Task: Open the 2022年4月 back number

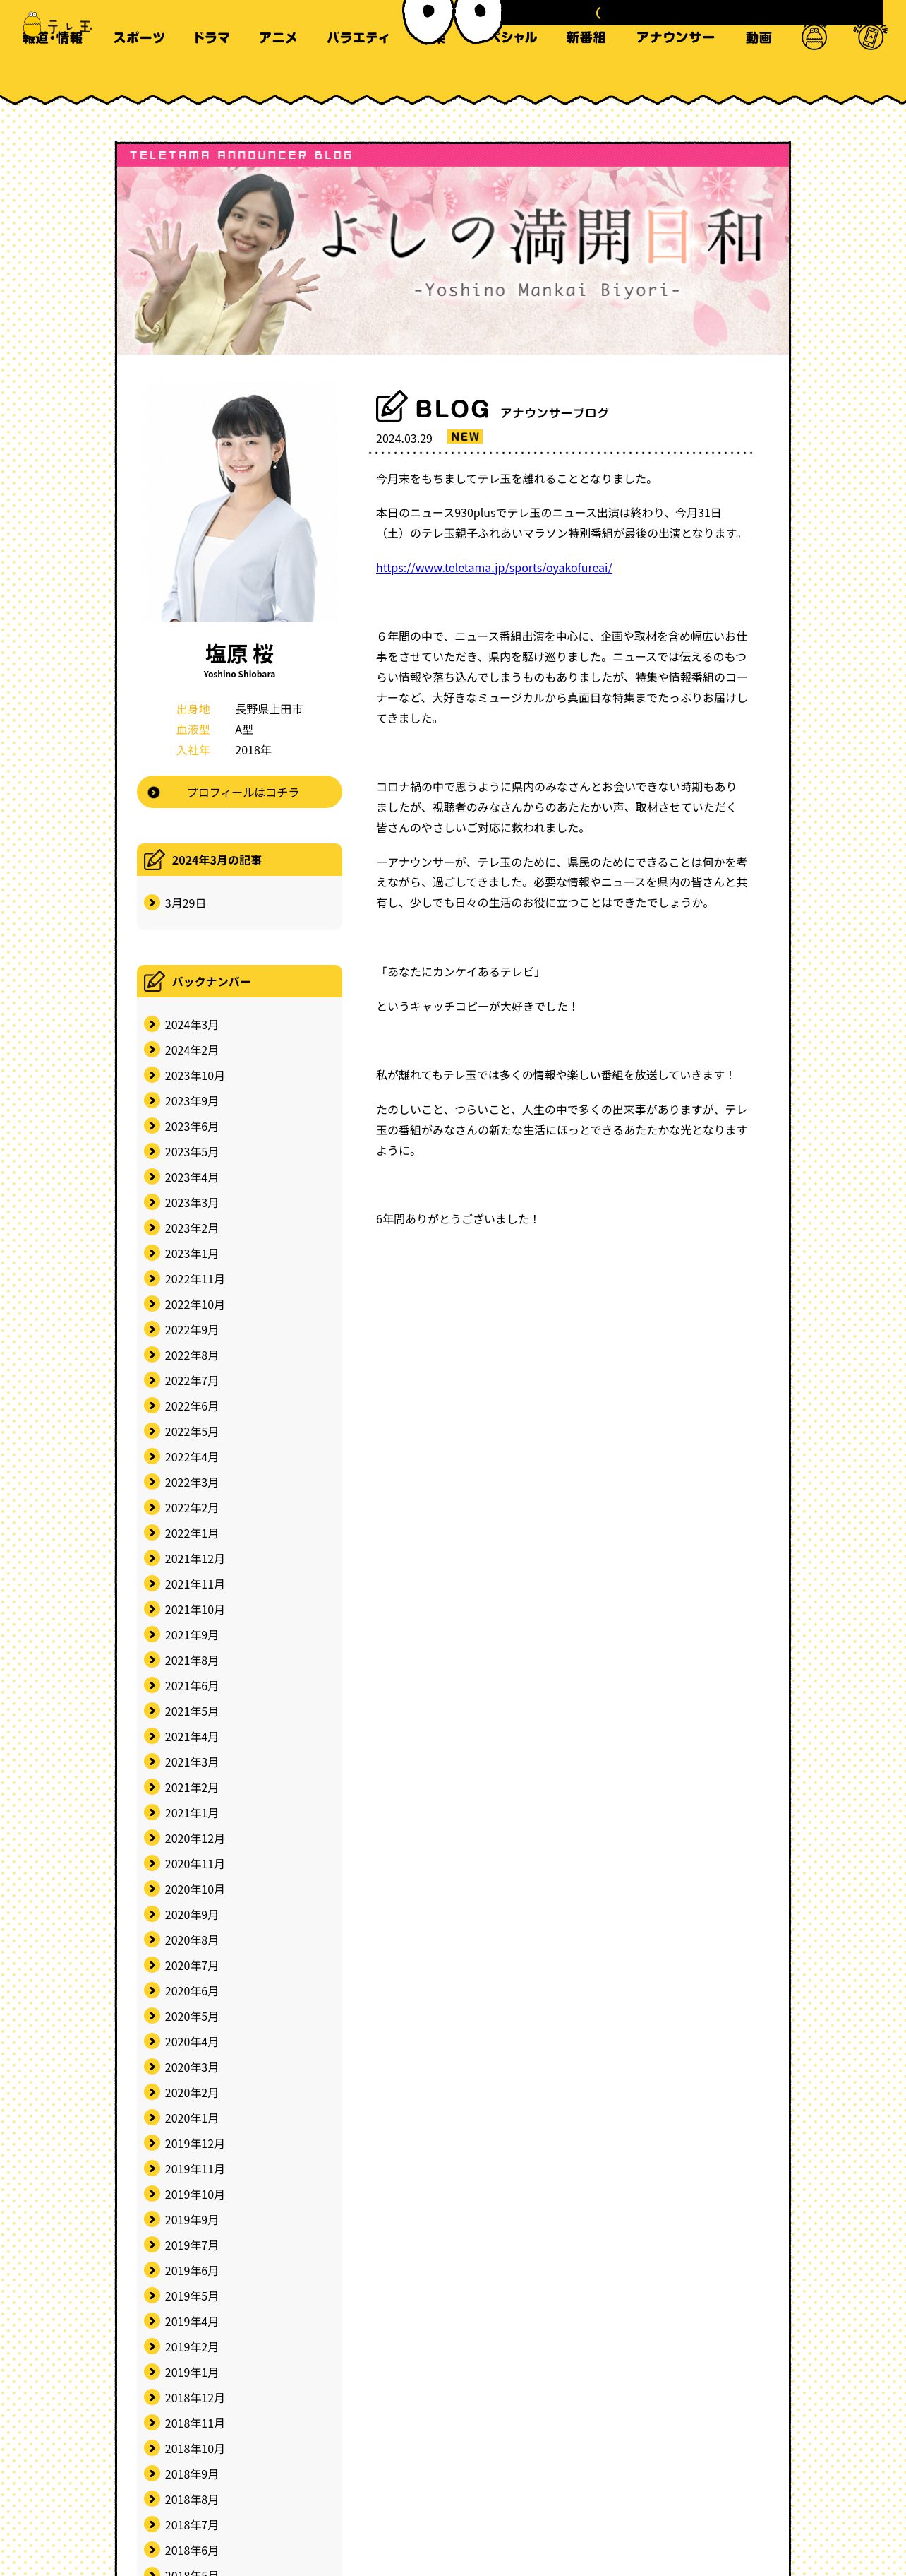Action: (x=191, y=1457)
